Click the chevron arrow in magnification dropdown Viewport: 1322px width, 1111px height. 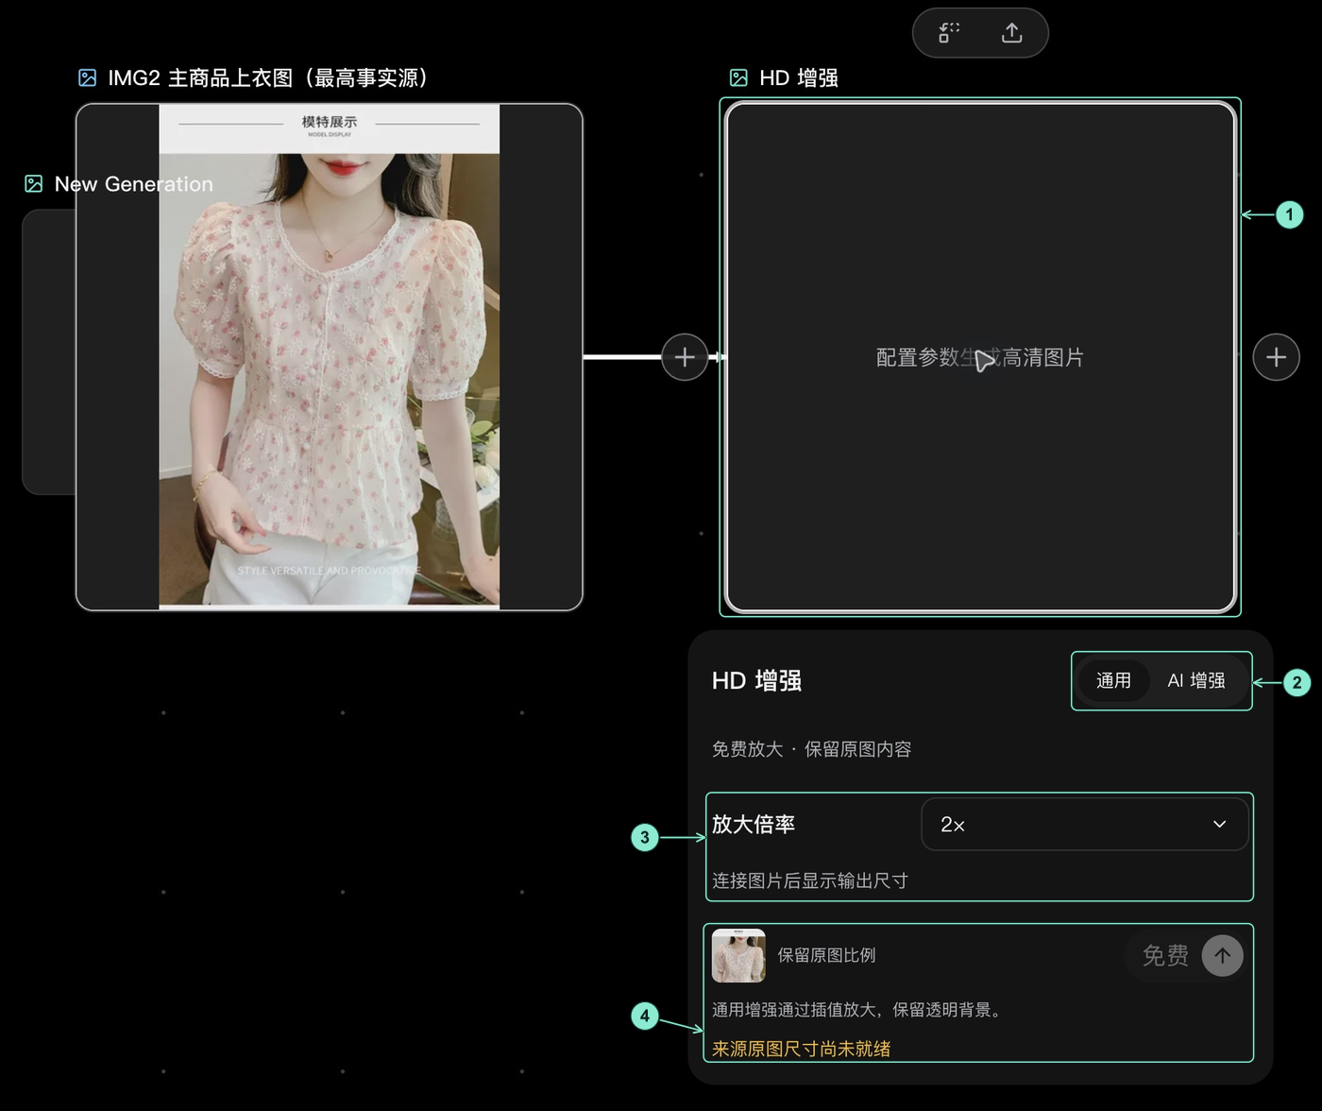click(x=1219, y=824)
